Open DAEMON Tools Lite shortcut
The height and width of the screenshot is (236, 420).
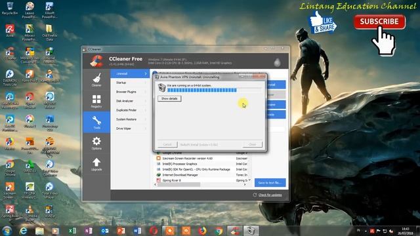10,78
